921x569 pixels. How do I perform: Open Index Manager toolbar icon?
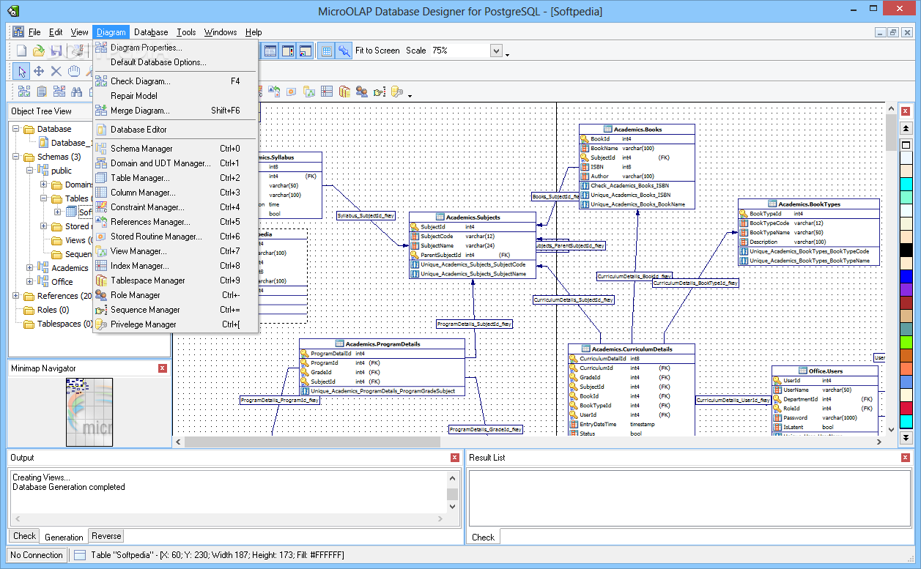[x=326, y=92]
